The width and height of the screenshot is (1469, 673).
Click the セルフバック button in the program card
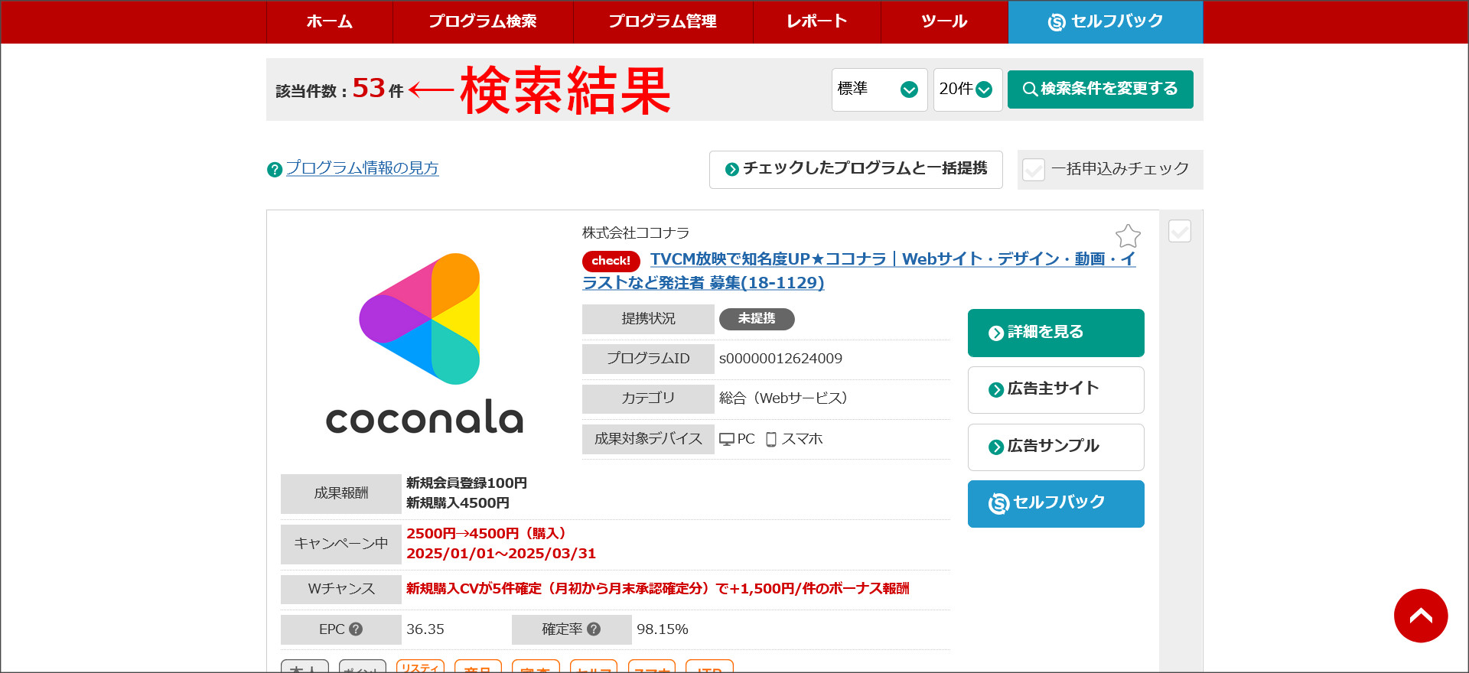pos(1056,504)
